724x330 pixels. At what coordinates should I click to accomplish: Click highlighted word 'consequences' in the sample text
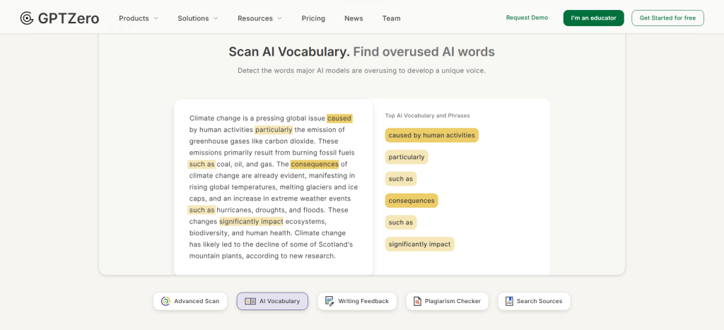314,164
